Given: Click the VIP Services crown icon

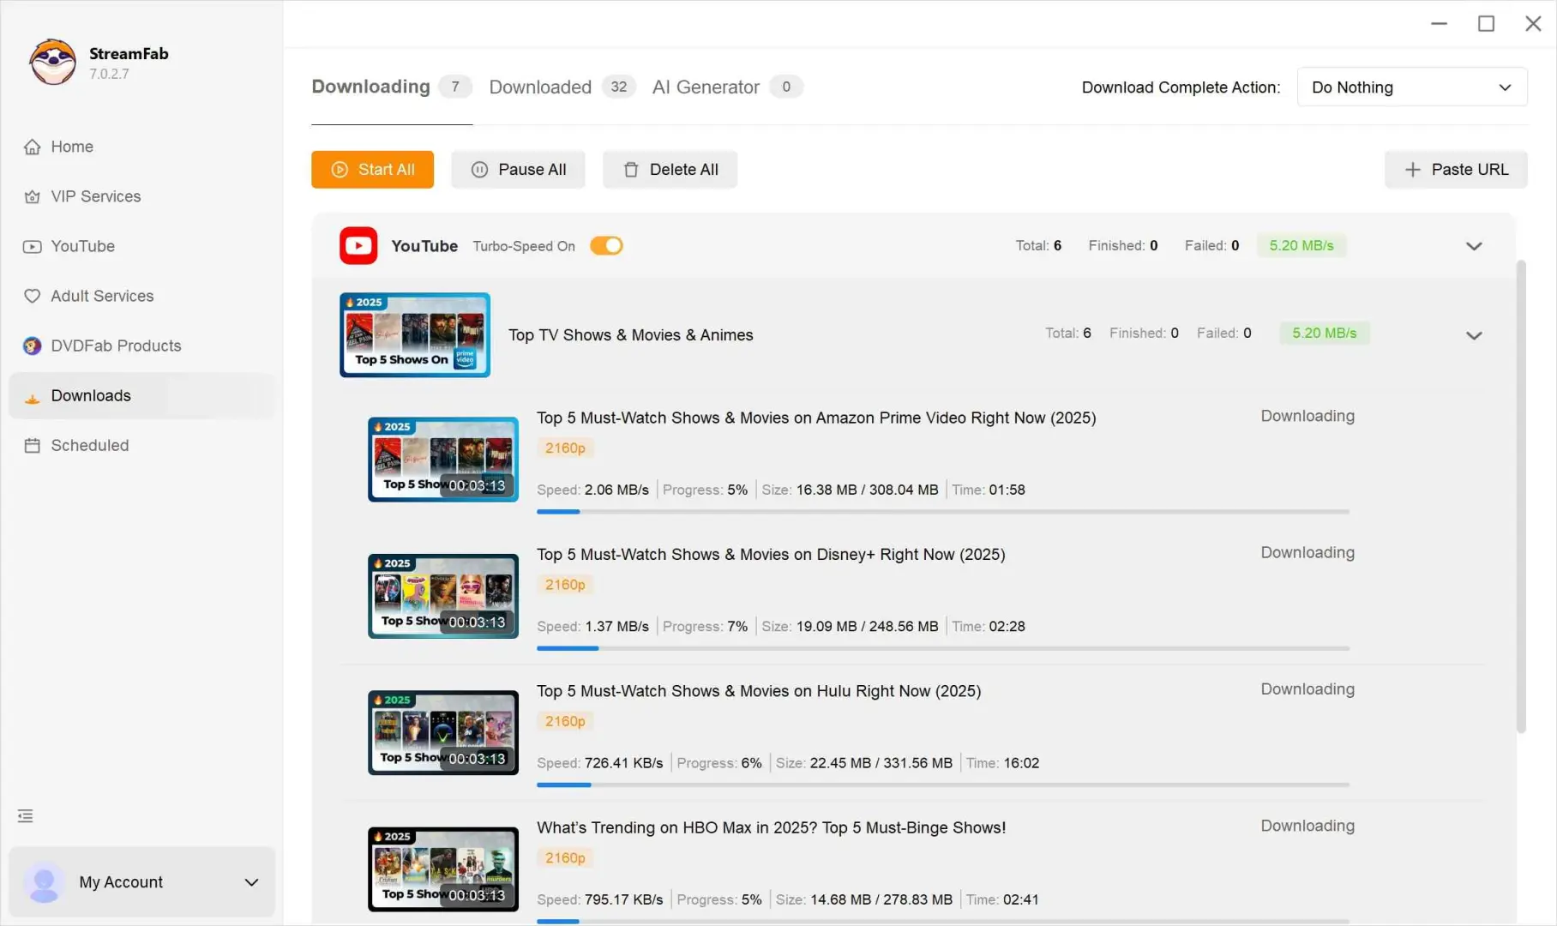Looking at the screenshot, I should click(x=33, y=196).
